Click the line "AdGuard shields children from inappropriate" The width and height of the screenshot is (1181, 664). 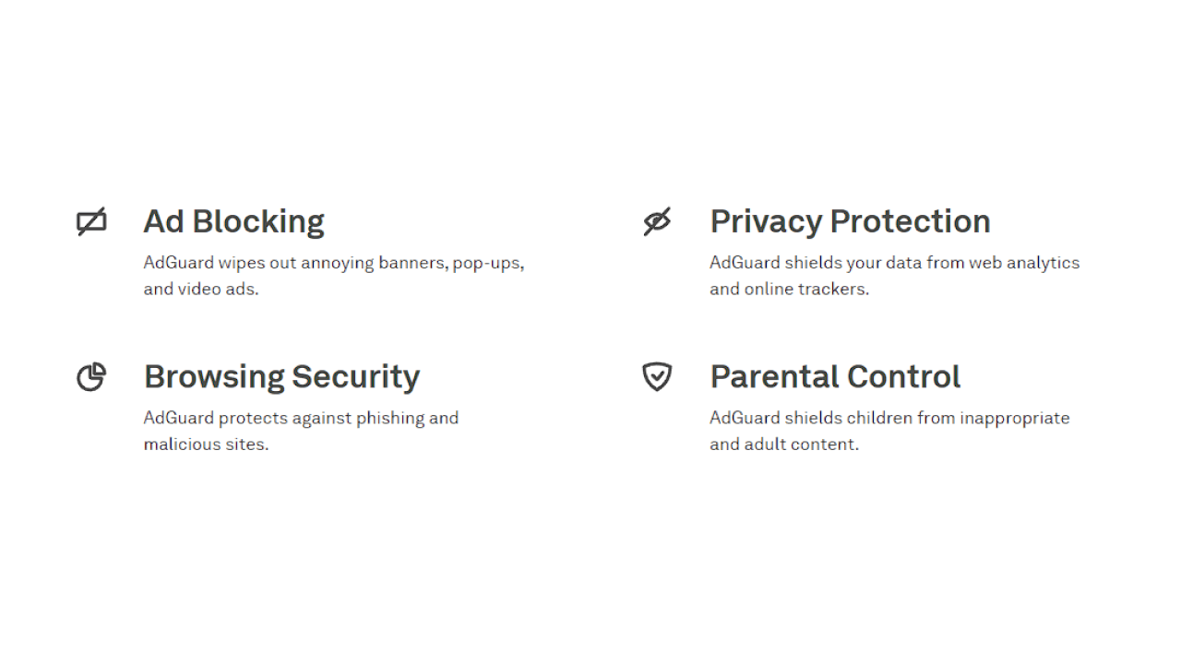(889, 418)
